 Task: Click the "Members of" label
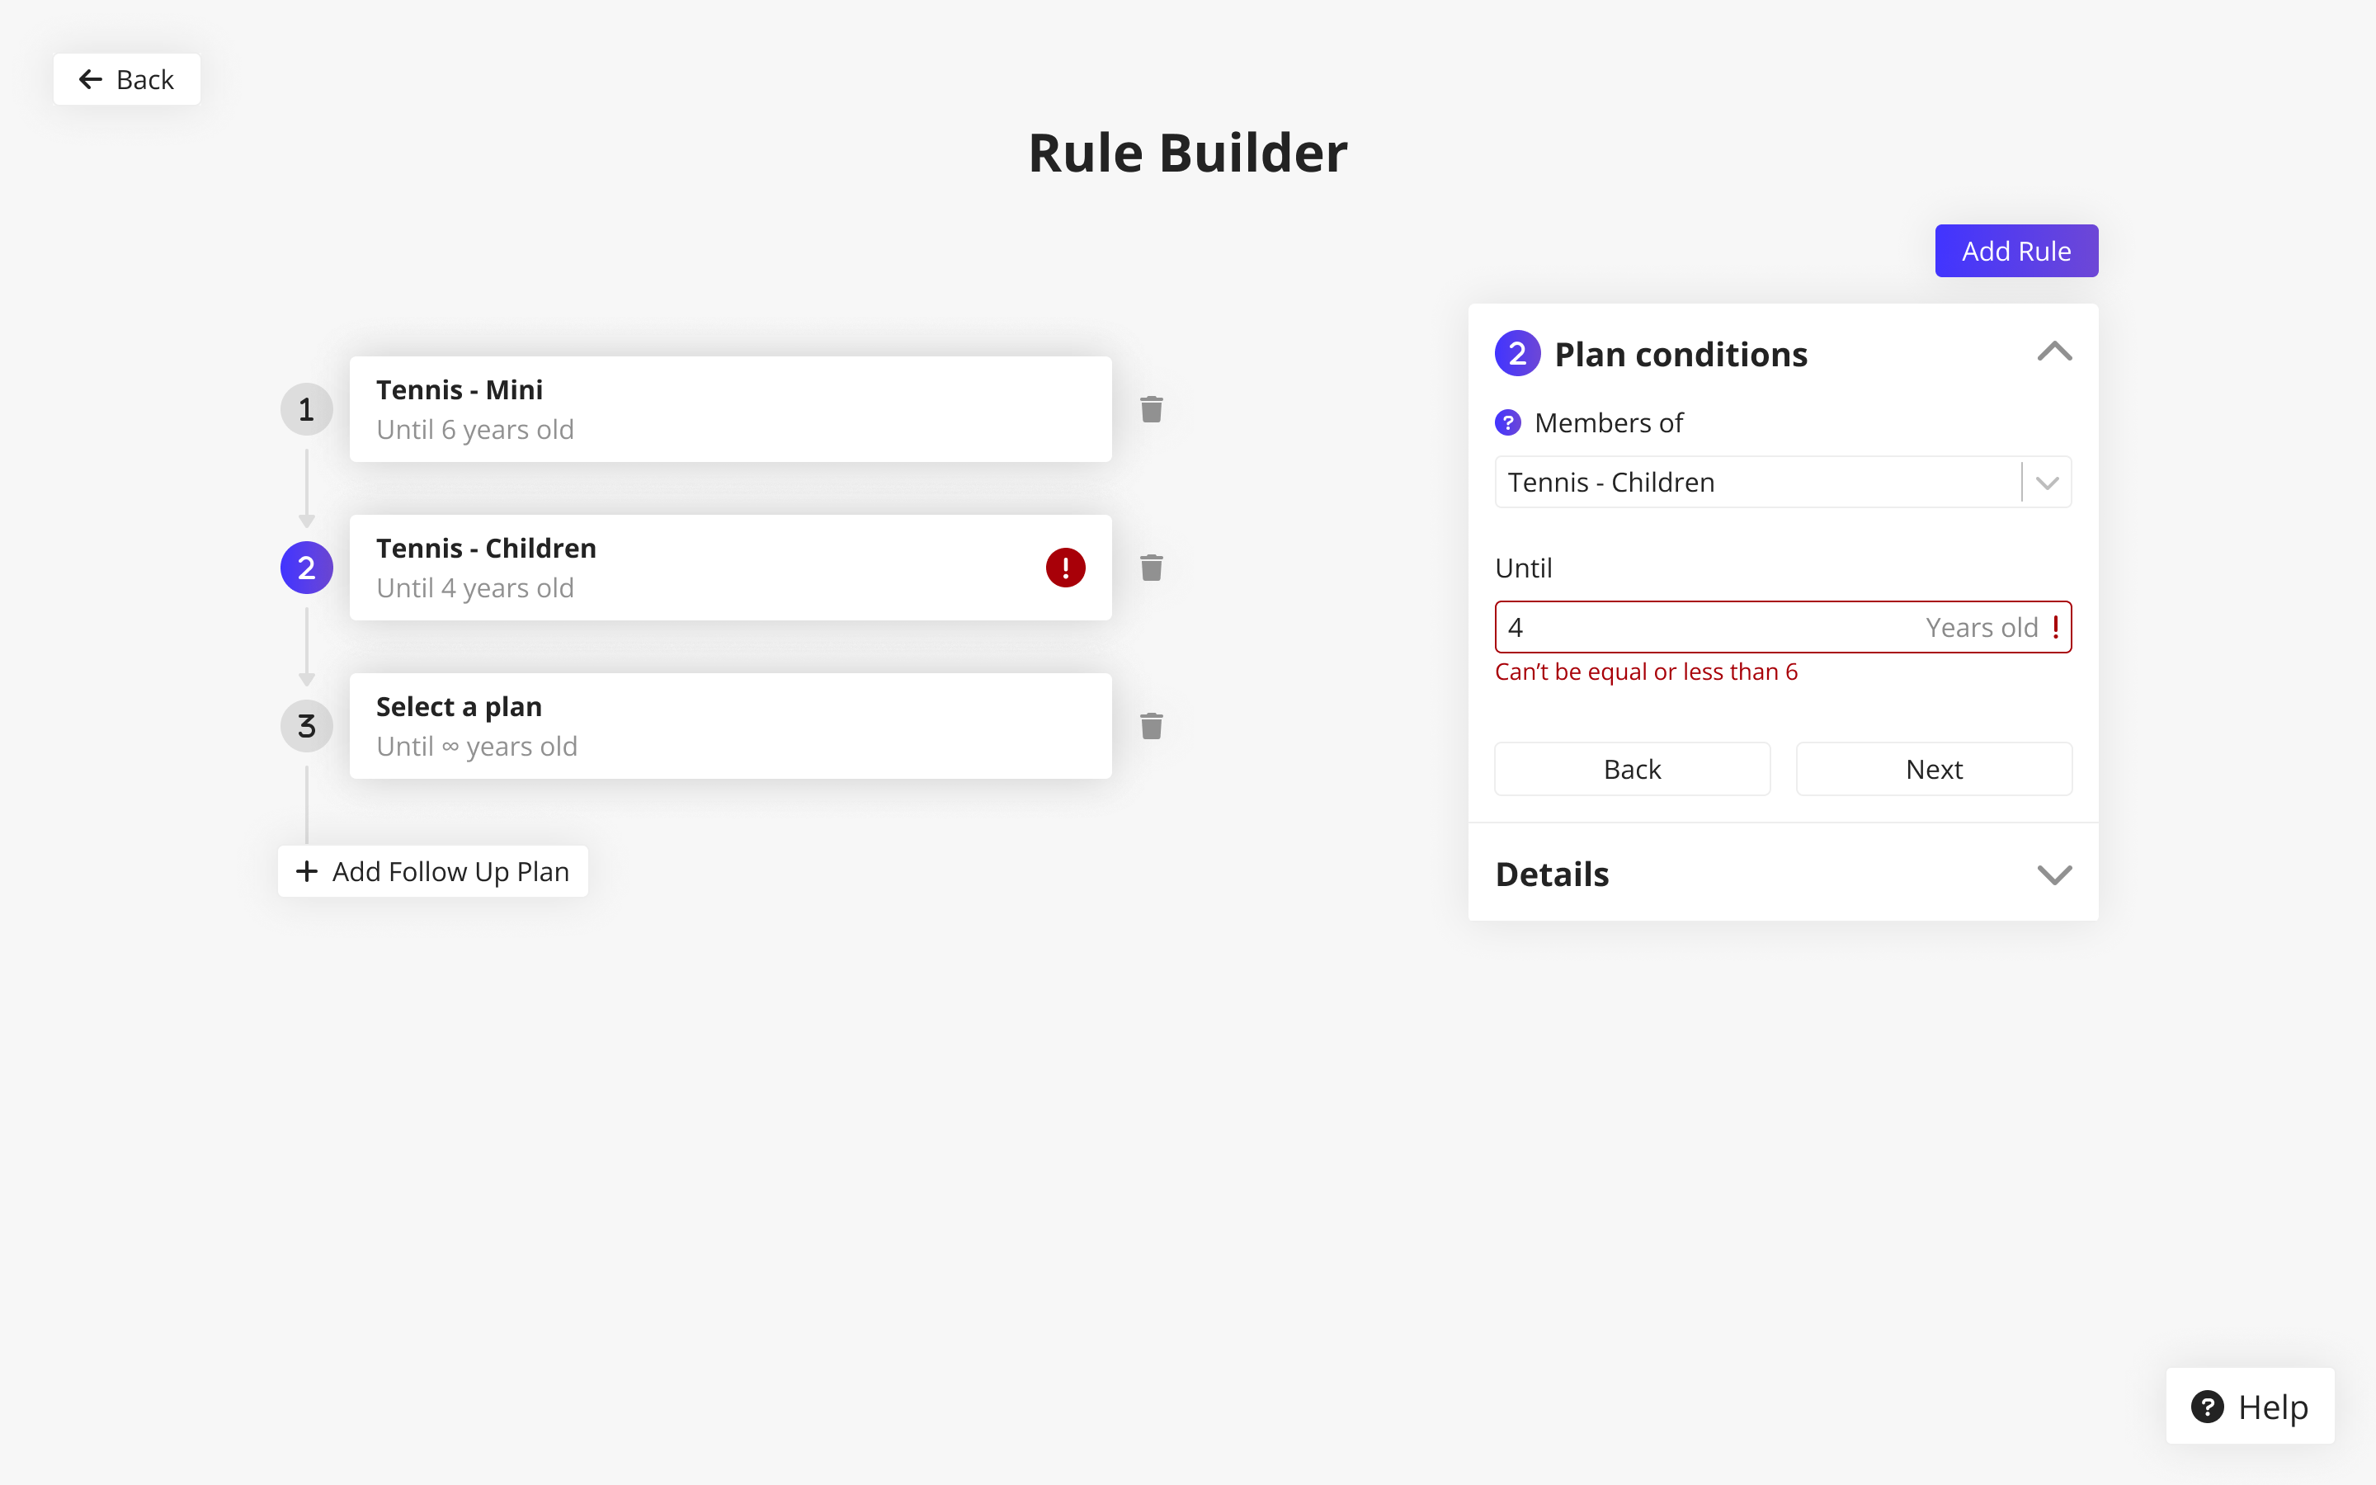tap(1608, 423)
